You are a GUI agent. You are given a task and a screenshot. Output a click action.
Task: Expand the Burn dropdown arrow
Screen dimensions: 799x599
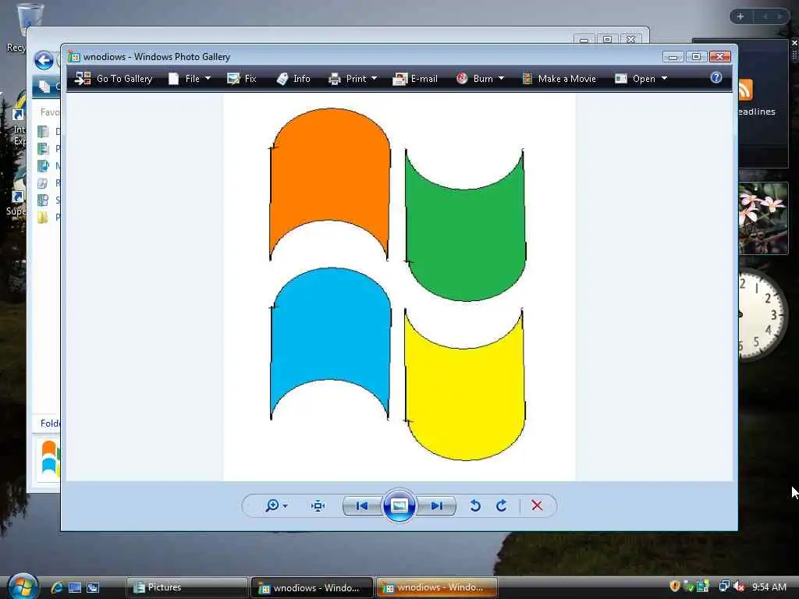pos(501,79)
